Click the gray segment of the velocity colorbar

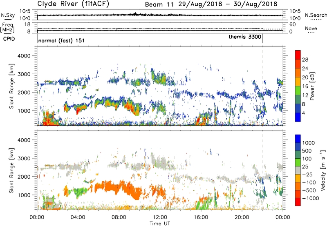[x=298, y=171]
